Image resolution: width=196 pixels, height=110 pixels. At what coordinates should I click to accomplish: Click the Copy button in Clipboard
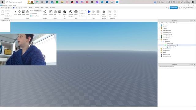[8, 11]
